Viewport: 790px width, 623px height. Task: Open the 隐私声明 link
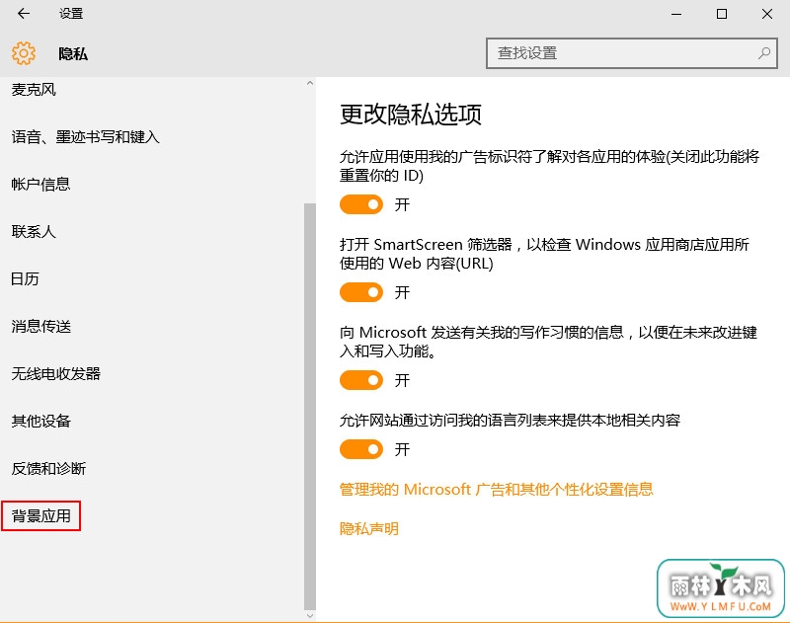point(369,529)
